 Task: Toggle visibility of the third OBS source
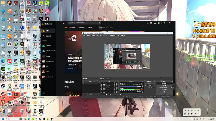tap(114, 86)
